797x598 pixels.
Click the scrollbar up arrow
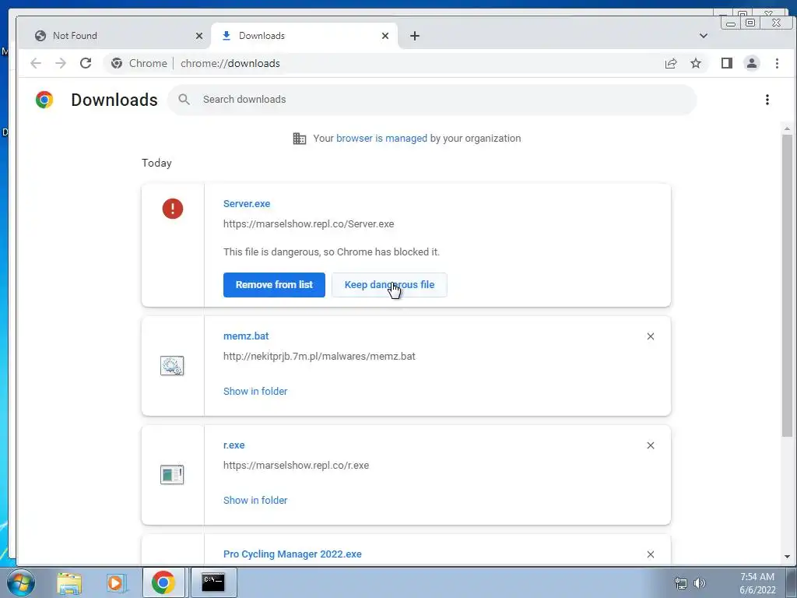click(x=788, y=128)
